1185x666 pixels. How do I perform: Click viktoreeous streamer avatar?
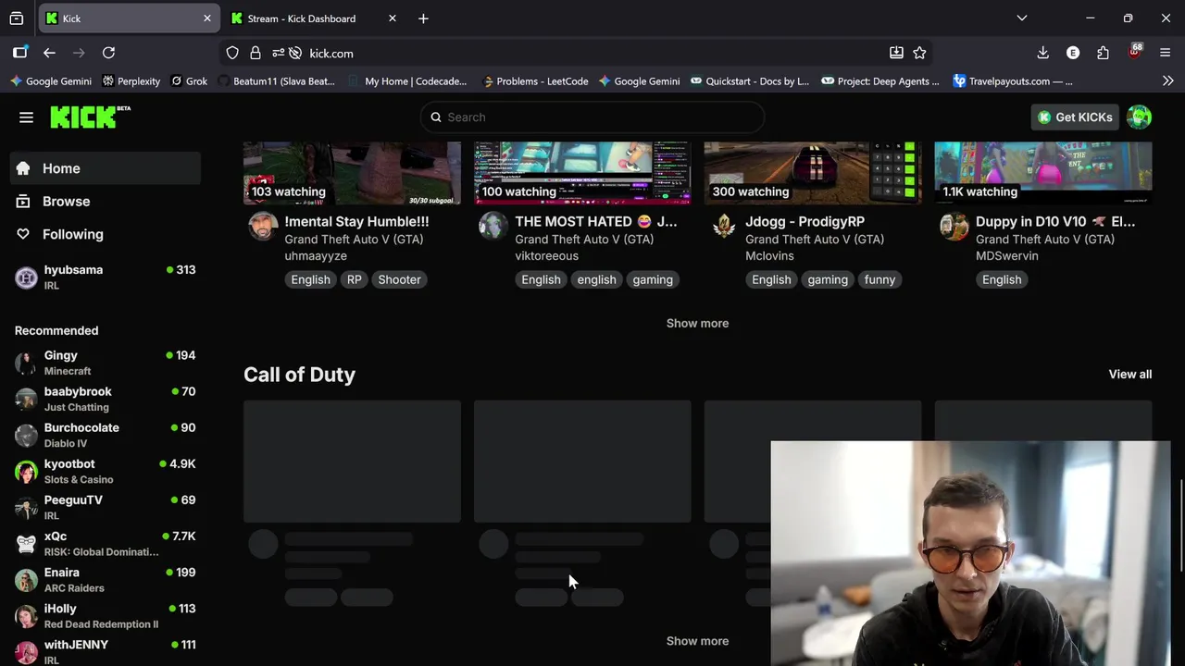493,226
